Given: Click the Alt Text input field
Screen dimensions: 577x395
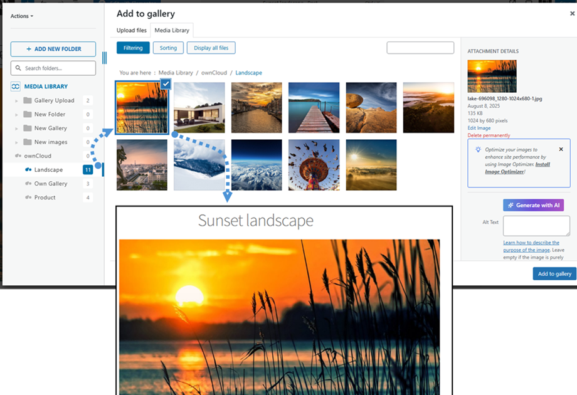Looking at the screenshot, I should coord(536,226).
